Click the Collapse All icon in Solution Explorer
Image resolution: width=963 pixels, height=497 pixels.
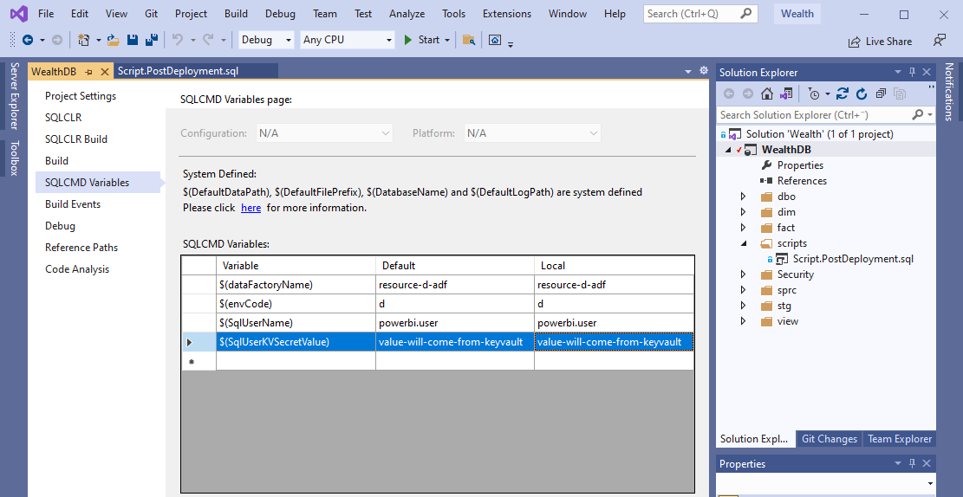click(881, 94)
